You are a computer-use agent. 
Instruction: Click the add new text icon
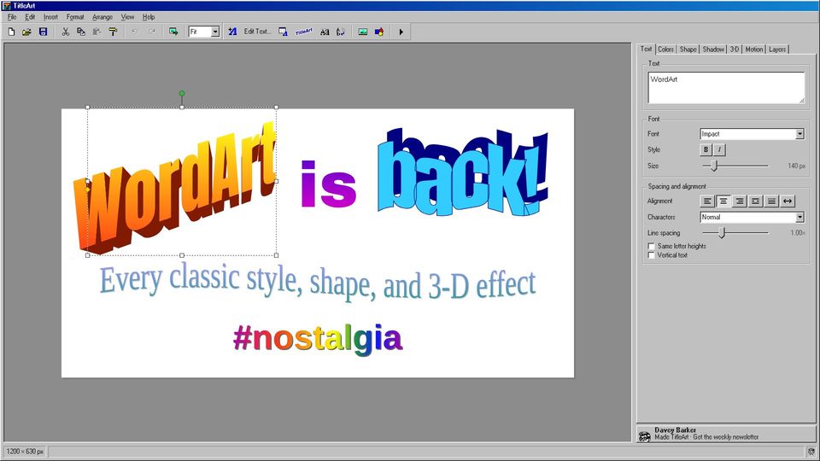(x=232, y=32)
